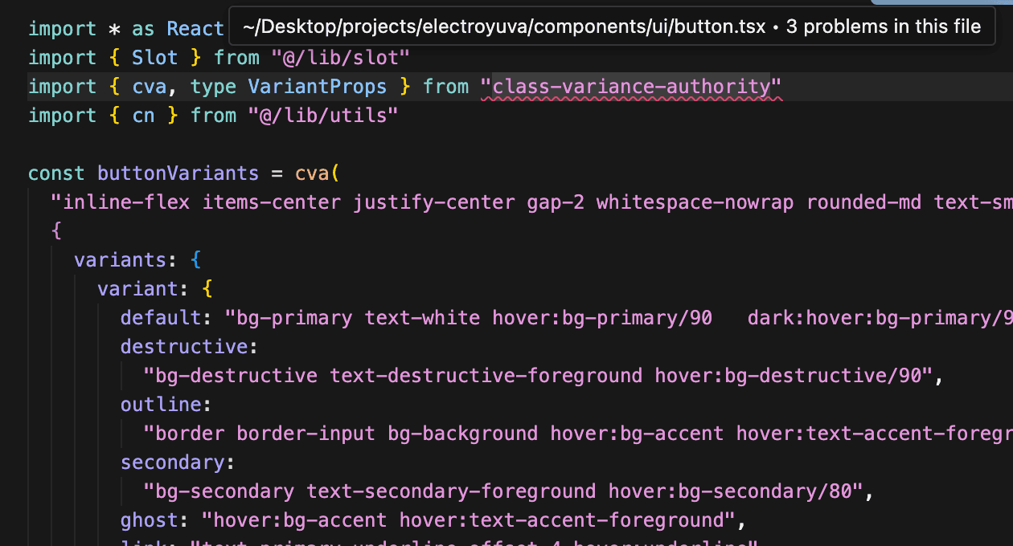The height and width of the screenshot is (546, 1013).
Task: Place cursor on buttonVariants constant name
Action: click(x=178, y=173)
